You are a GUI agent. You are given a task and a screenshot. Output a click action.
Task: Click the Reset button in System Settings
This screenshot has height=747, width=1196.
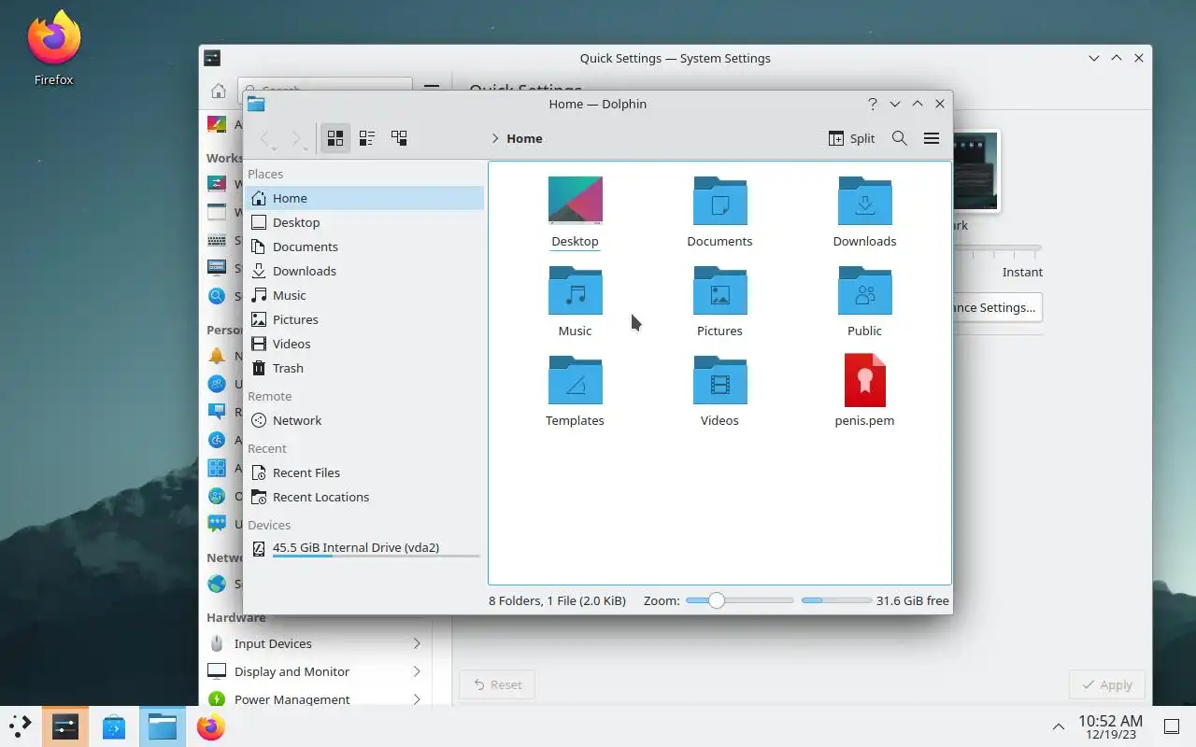click(x=497, y=684)
